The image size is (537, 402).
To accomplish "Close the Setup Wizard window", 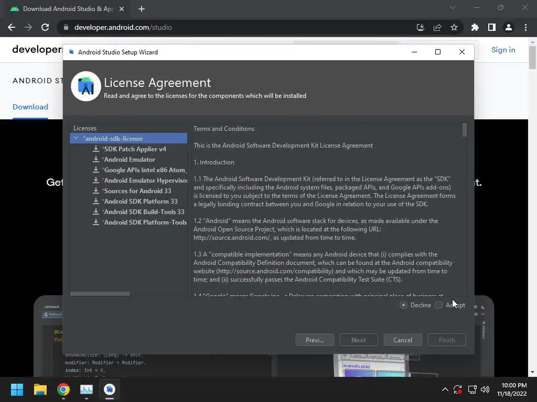I will pyautogui.click(x=461, y=52).
